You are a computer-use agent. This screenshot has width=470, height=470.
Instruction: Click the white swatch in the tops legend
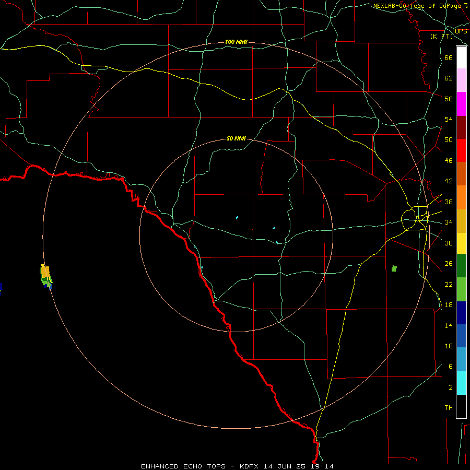(x=461, y=57)
